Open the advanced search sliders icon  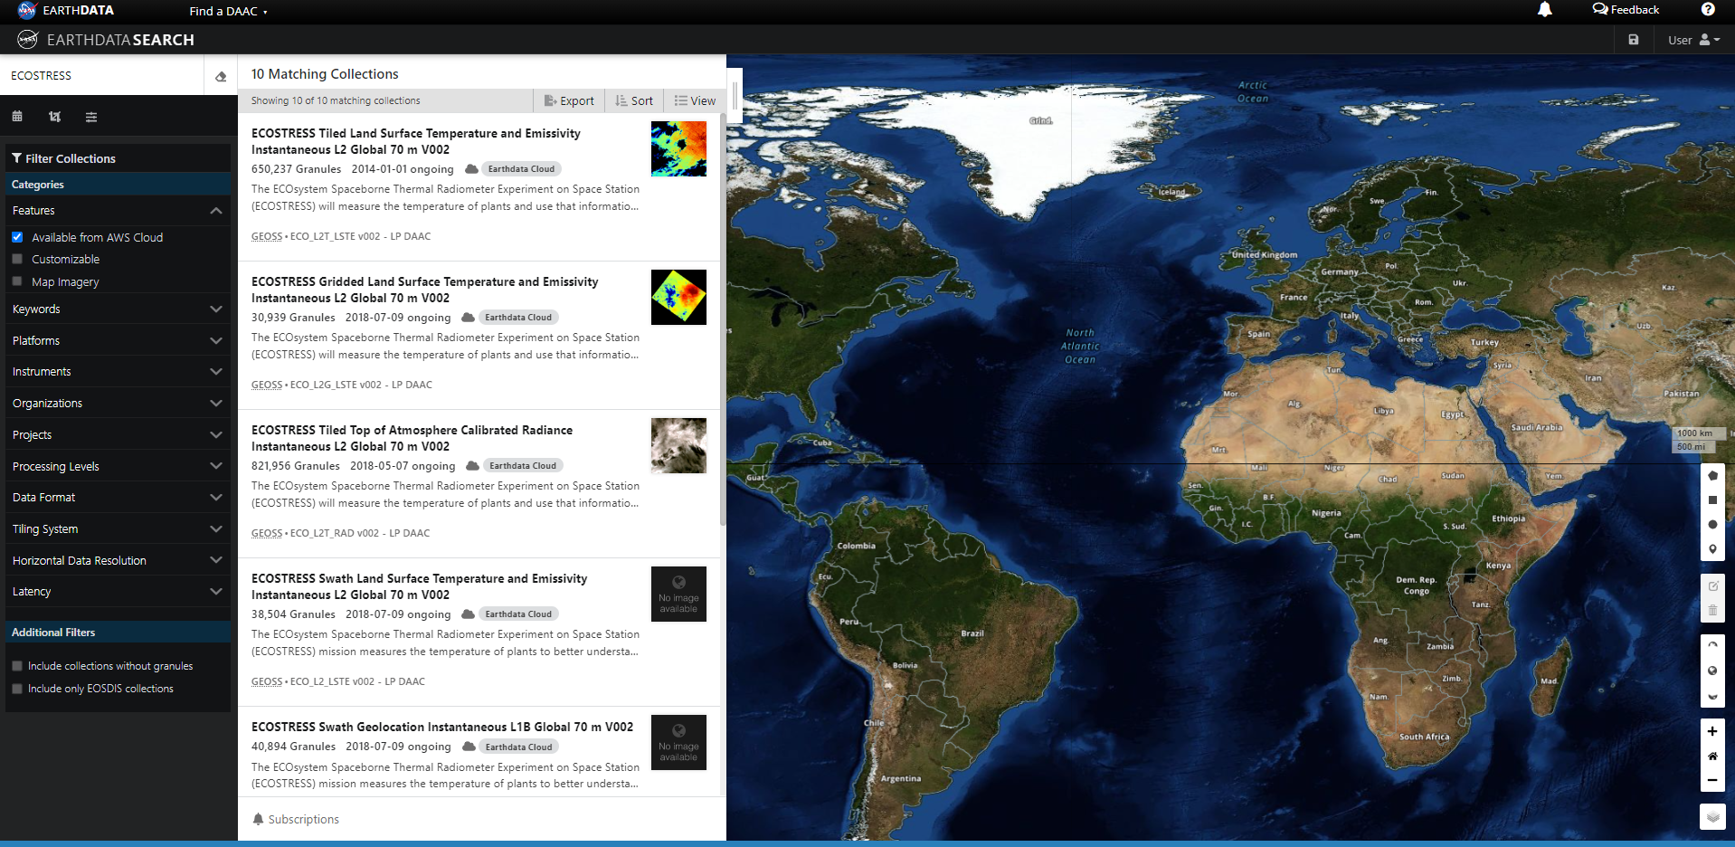coord(91,117)
